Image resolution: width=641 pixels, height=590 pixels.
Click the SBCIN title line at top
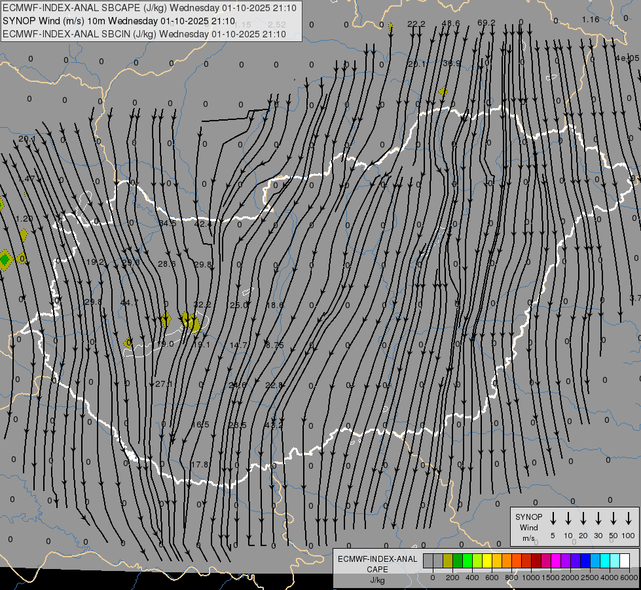[x=144, y=34]
